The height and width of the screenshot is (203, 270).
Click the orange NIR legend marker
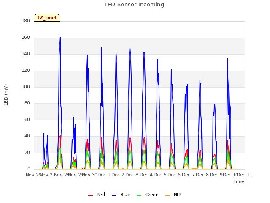pyautogui.click(x=167, y=195)
